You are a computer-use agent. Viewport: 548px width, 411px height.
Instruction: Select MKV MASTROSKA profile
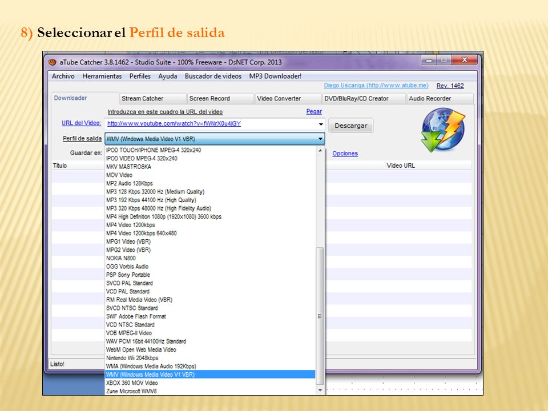210,167
